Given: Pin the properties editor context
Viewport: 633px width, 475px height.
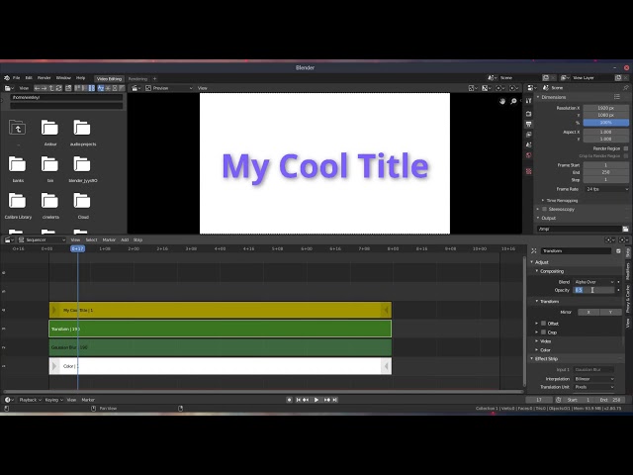Looking at the screenshot, I should click(x=625, y=88).
